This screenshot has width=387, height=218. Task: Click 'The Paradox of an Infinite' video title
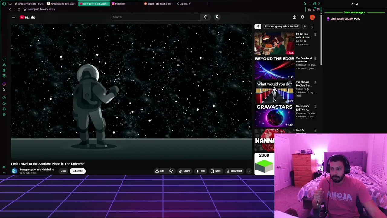pos(304,60)
